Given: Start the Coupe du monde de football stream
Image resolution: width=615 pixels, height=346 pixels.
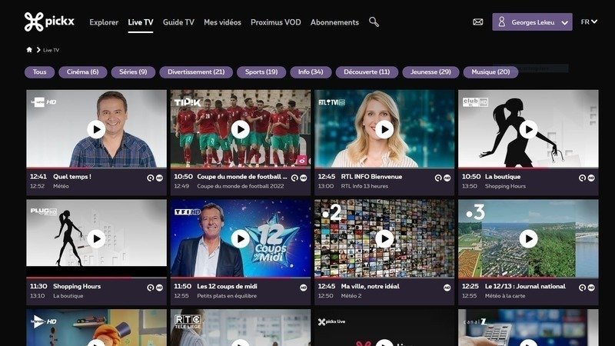Looking at the screenshot, I should point(240,129).
